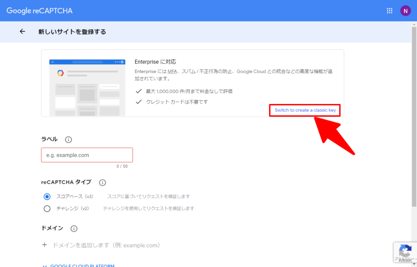417x267 pixels.
Task: Click Switch to create a classic key
Action: (305, 110)
